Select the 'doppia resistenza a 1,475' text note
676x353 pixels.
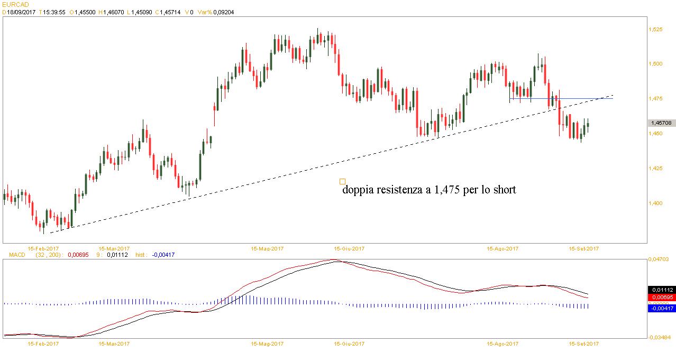pyautogui.click(x=429, y=190)
